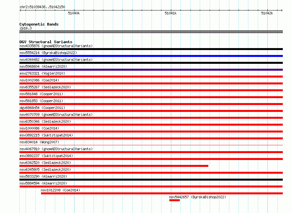Screen dimensions: 292x213
Task: Click the right arrow of the ruler
Action: tap(282, 10)
